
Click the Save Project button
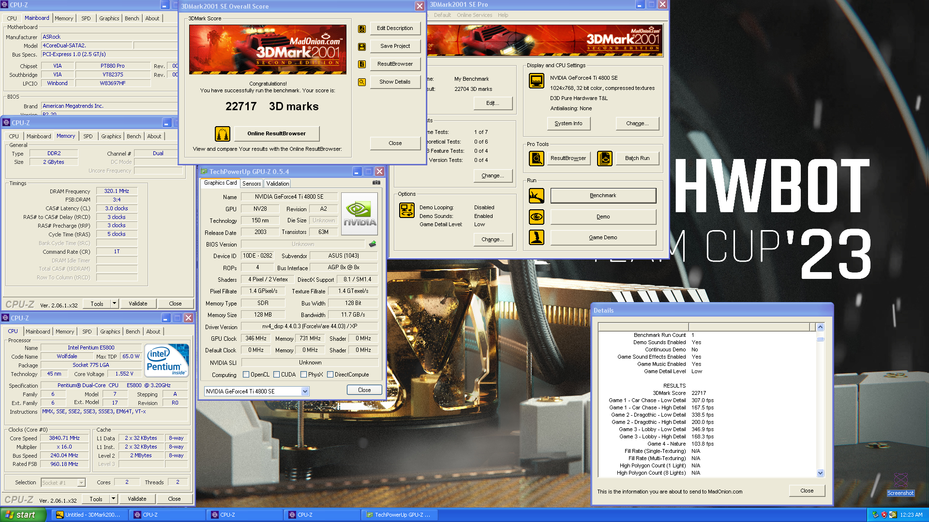(395, 46)
